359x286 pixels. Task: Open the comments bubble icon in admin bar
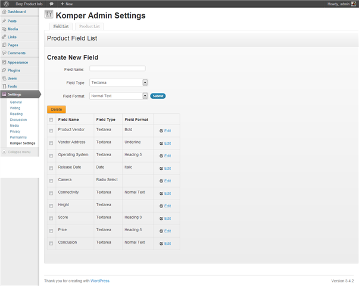[52, 4]
